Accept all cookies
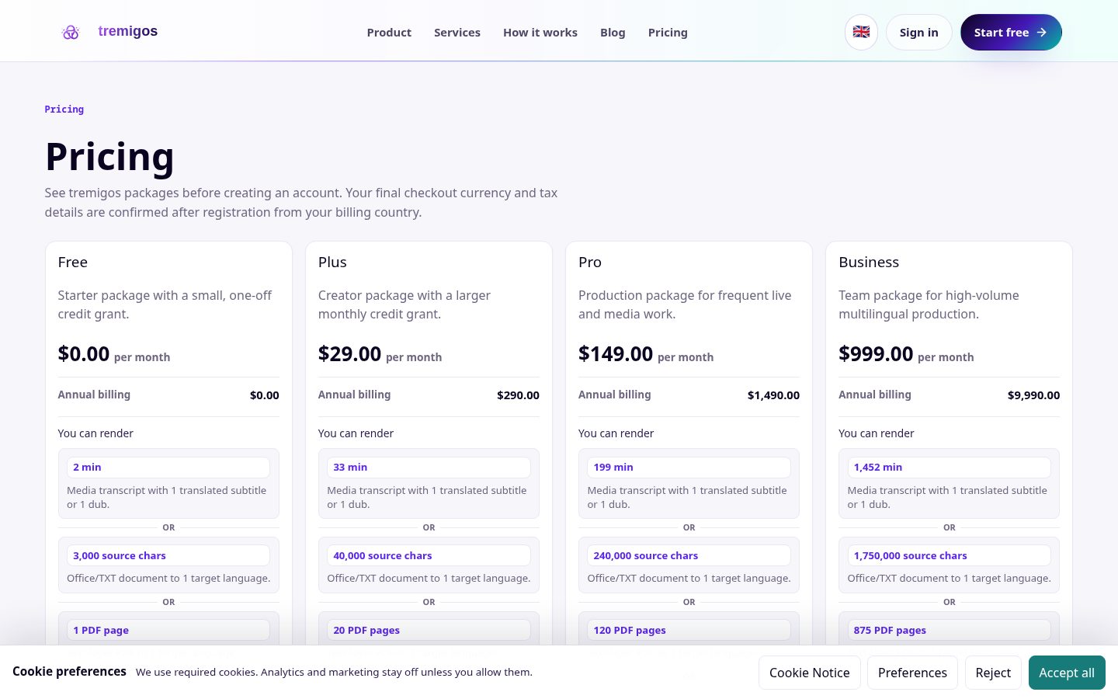The width and height of the screenshot is (1118, 699). point(1067,673)
